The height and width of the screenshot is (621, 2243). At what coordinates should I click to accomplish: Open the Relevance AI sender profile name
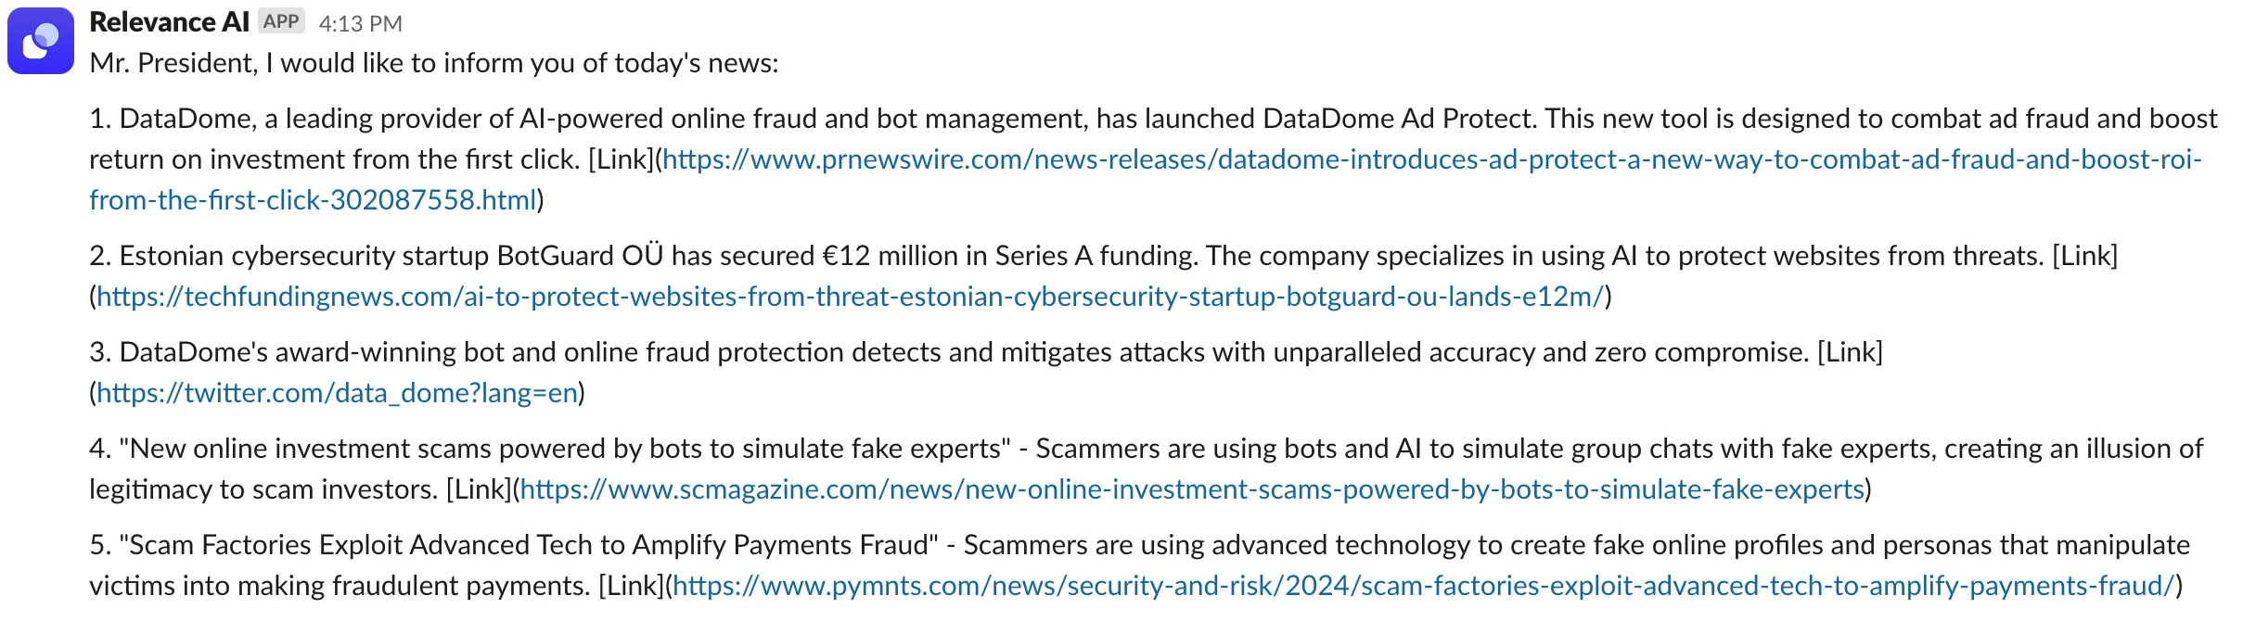point(169,22)
